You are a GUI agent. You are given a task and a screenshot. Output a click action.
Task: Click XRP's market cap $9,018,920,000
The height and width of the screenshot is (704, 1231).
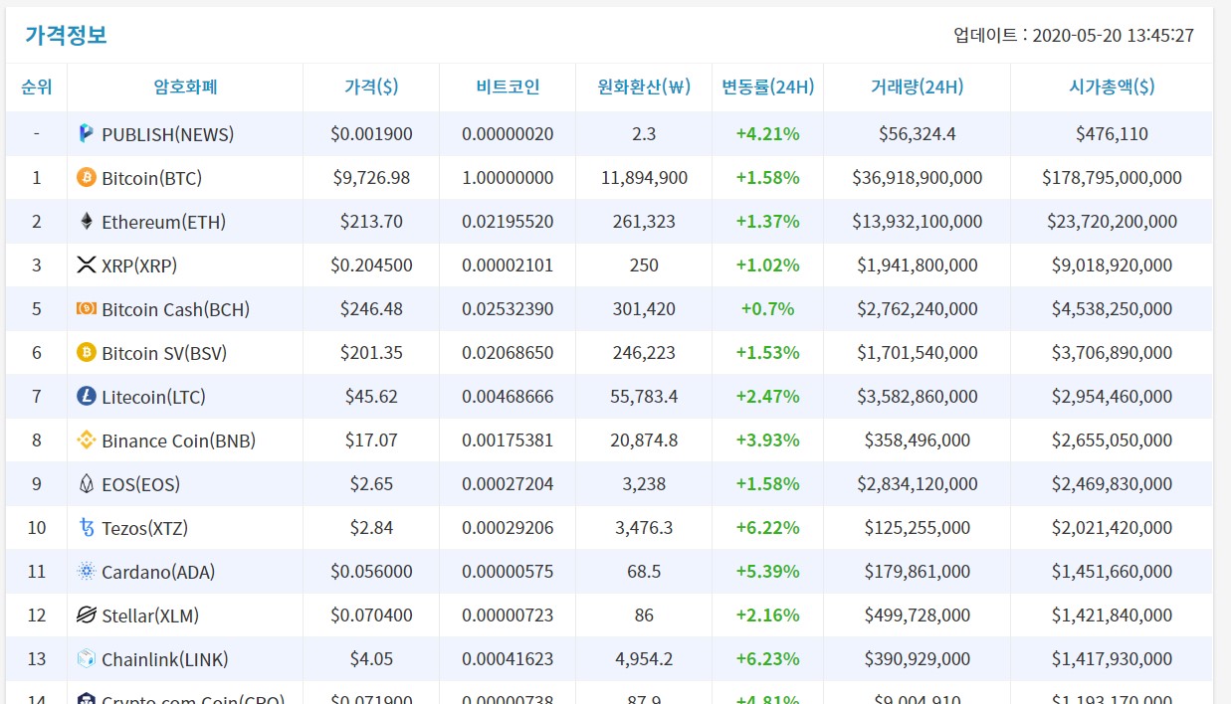(1112, 265)
